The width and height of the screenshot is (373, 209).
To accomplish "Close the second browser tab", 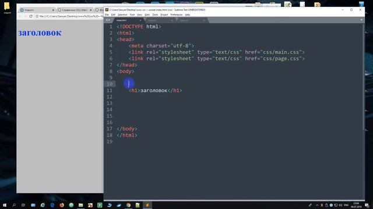I will [x=91, y=10].
